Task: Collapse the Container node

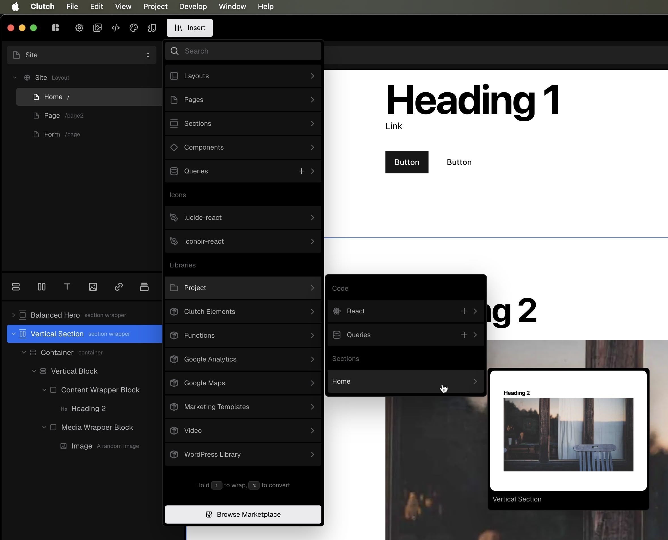Action: point(24,352)
